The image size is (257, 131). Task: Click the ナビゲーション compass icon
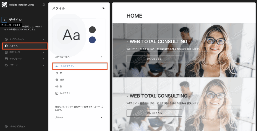(x=6, y=39)
